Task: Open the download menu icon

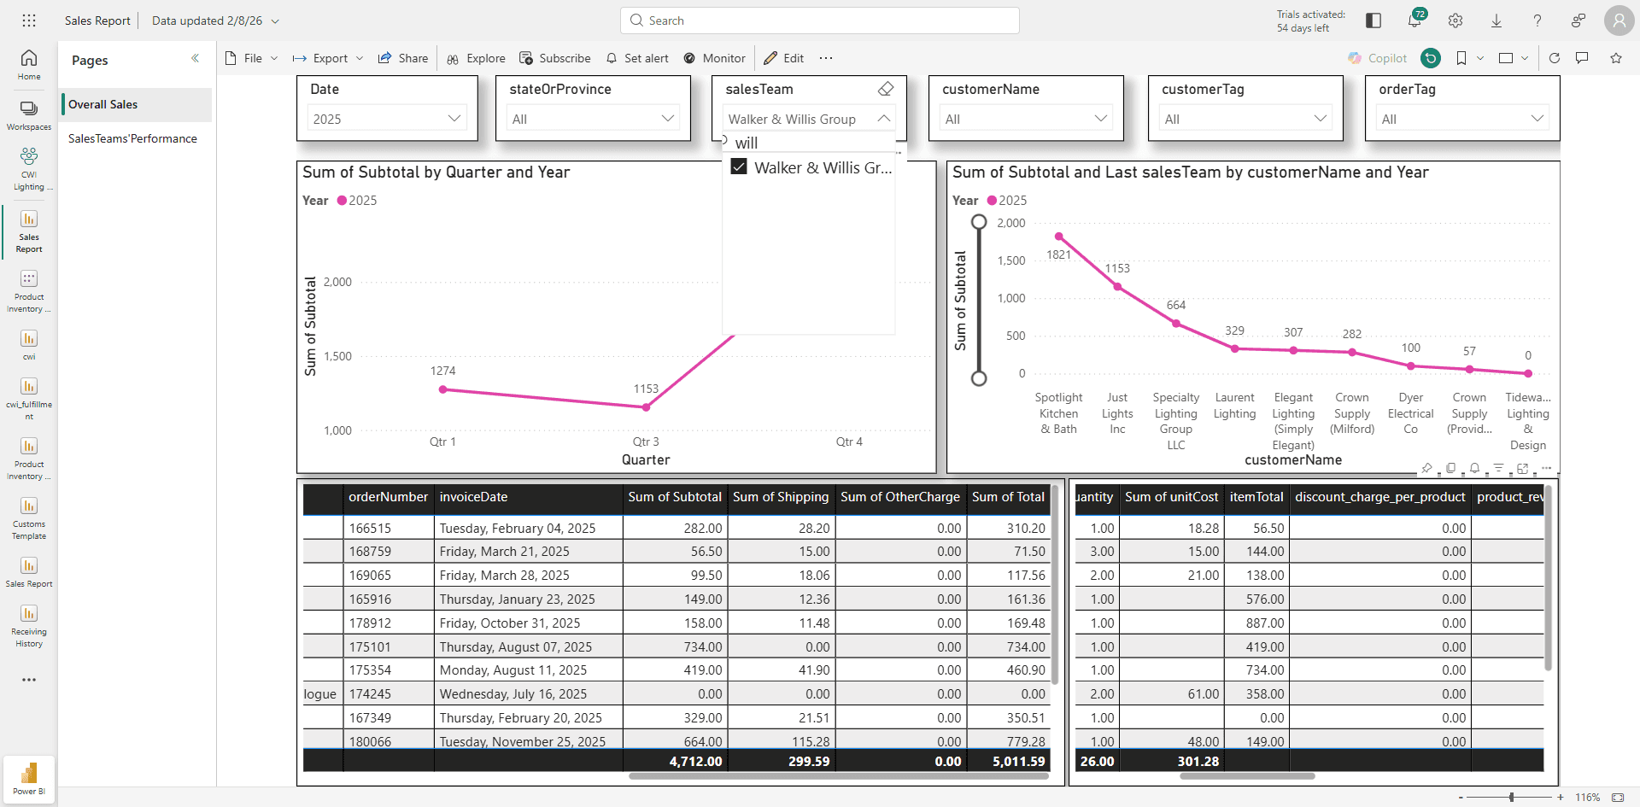Action: coord(1496,20)
